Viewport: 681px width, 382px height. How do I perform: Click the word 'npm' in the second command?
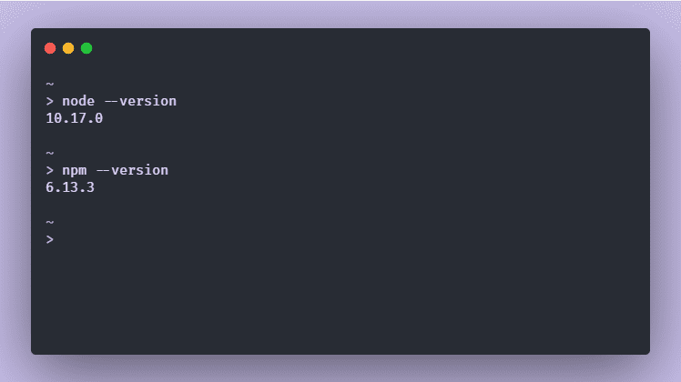click(75, 171)
